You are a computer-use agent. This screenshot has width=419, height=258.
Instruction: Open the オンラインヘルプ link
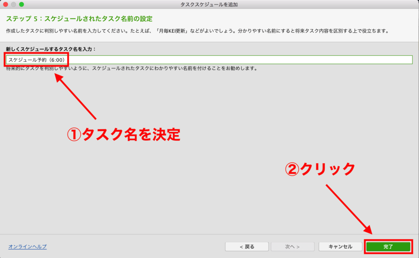(27, 247)
